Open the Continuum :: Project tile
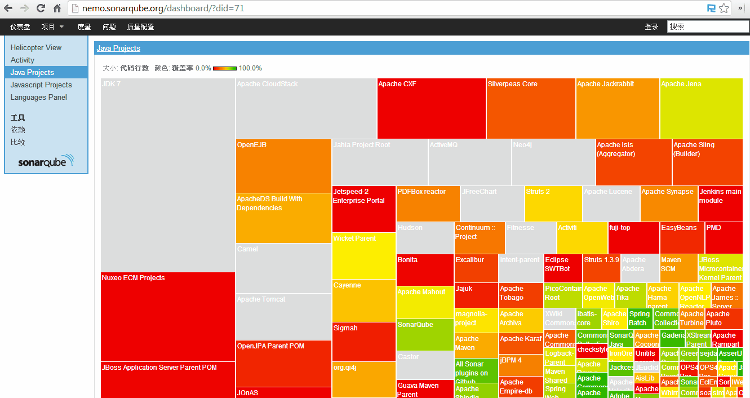This screenshot has height=398, width=750. 480,238
